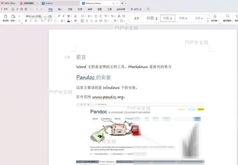The width and height of the screenshot is (238, 165).
Task: Click the Pandoc 的安装 heading
Action: click(x=94, y=77)
